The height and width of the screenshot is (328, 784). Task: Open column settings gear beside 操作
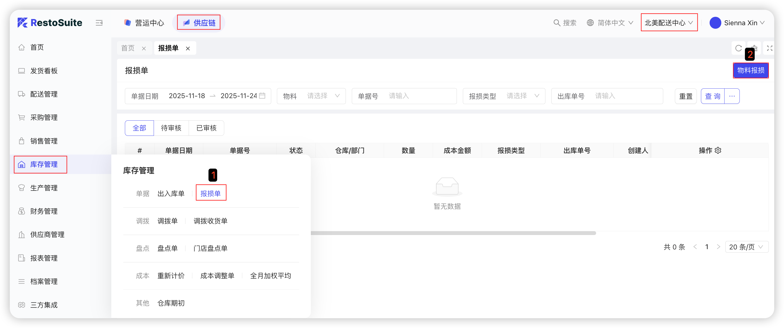[x=718, y=150]
